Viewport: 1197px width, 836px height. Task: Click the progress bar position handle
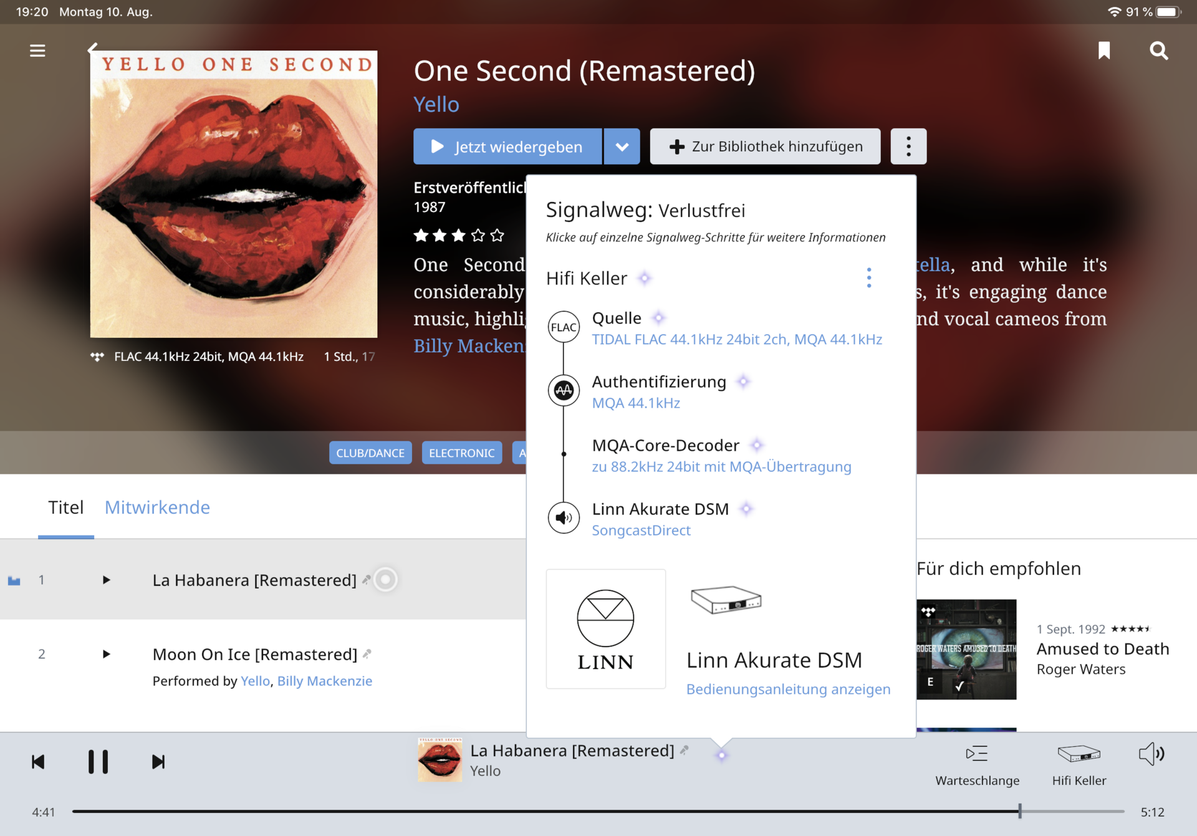[1020, 812]
